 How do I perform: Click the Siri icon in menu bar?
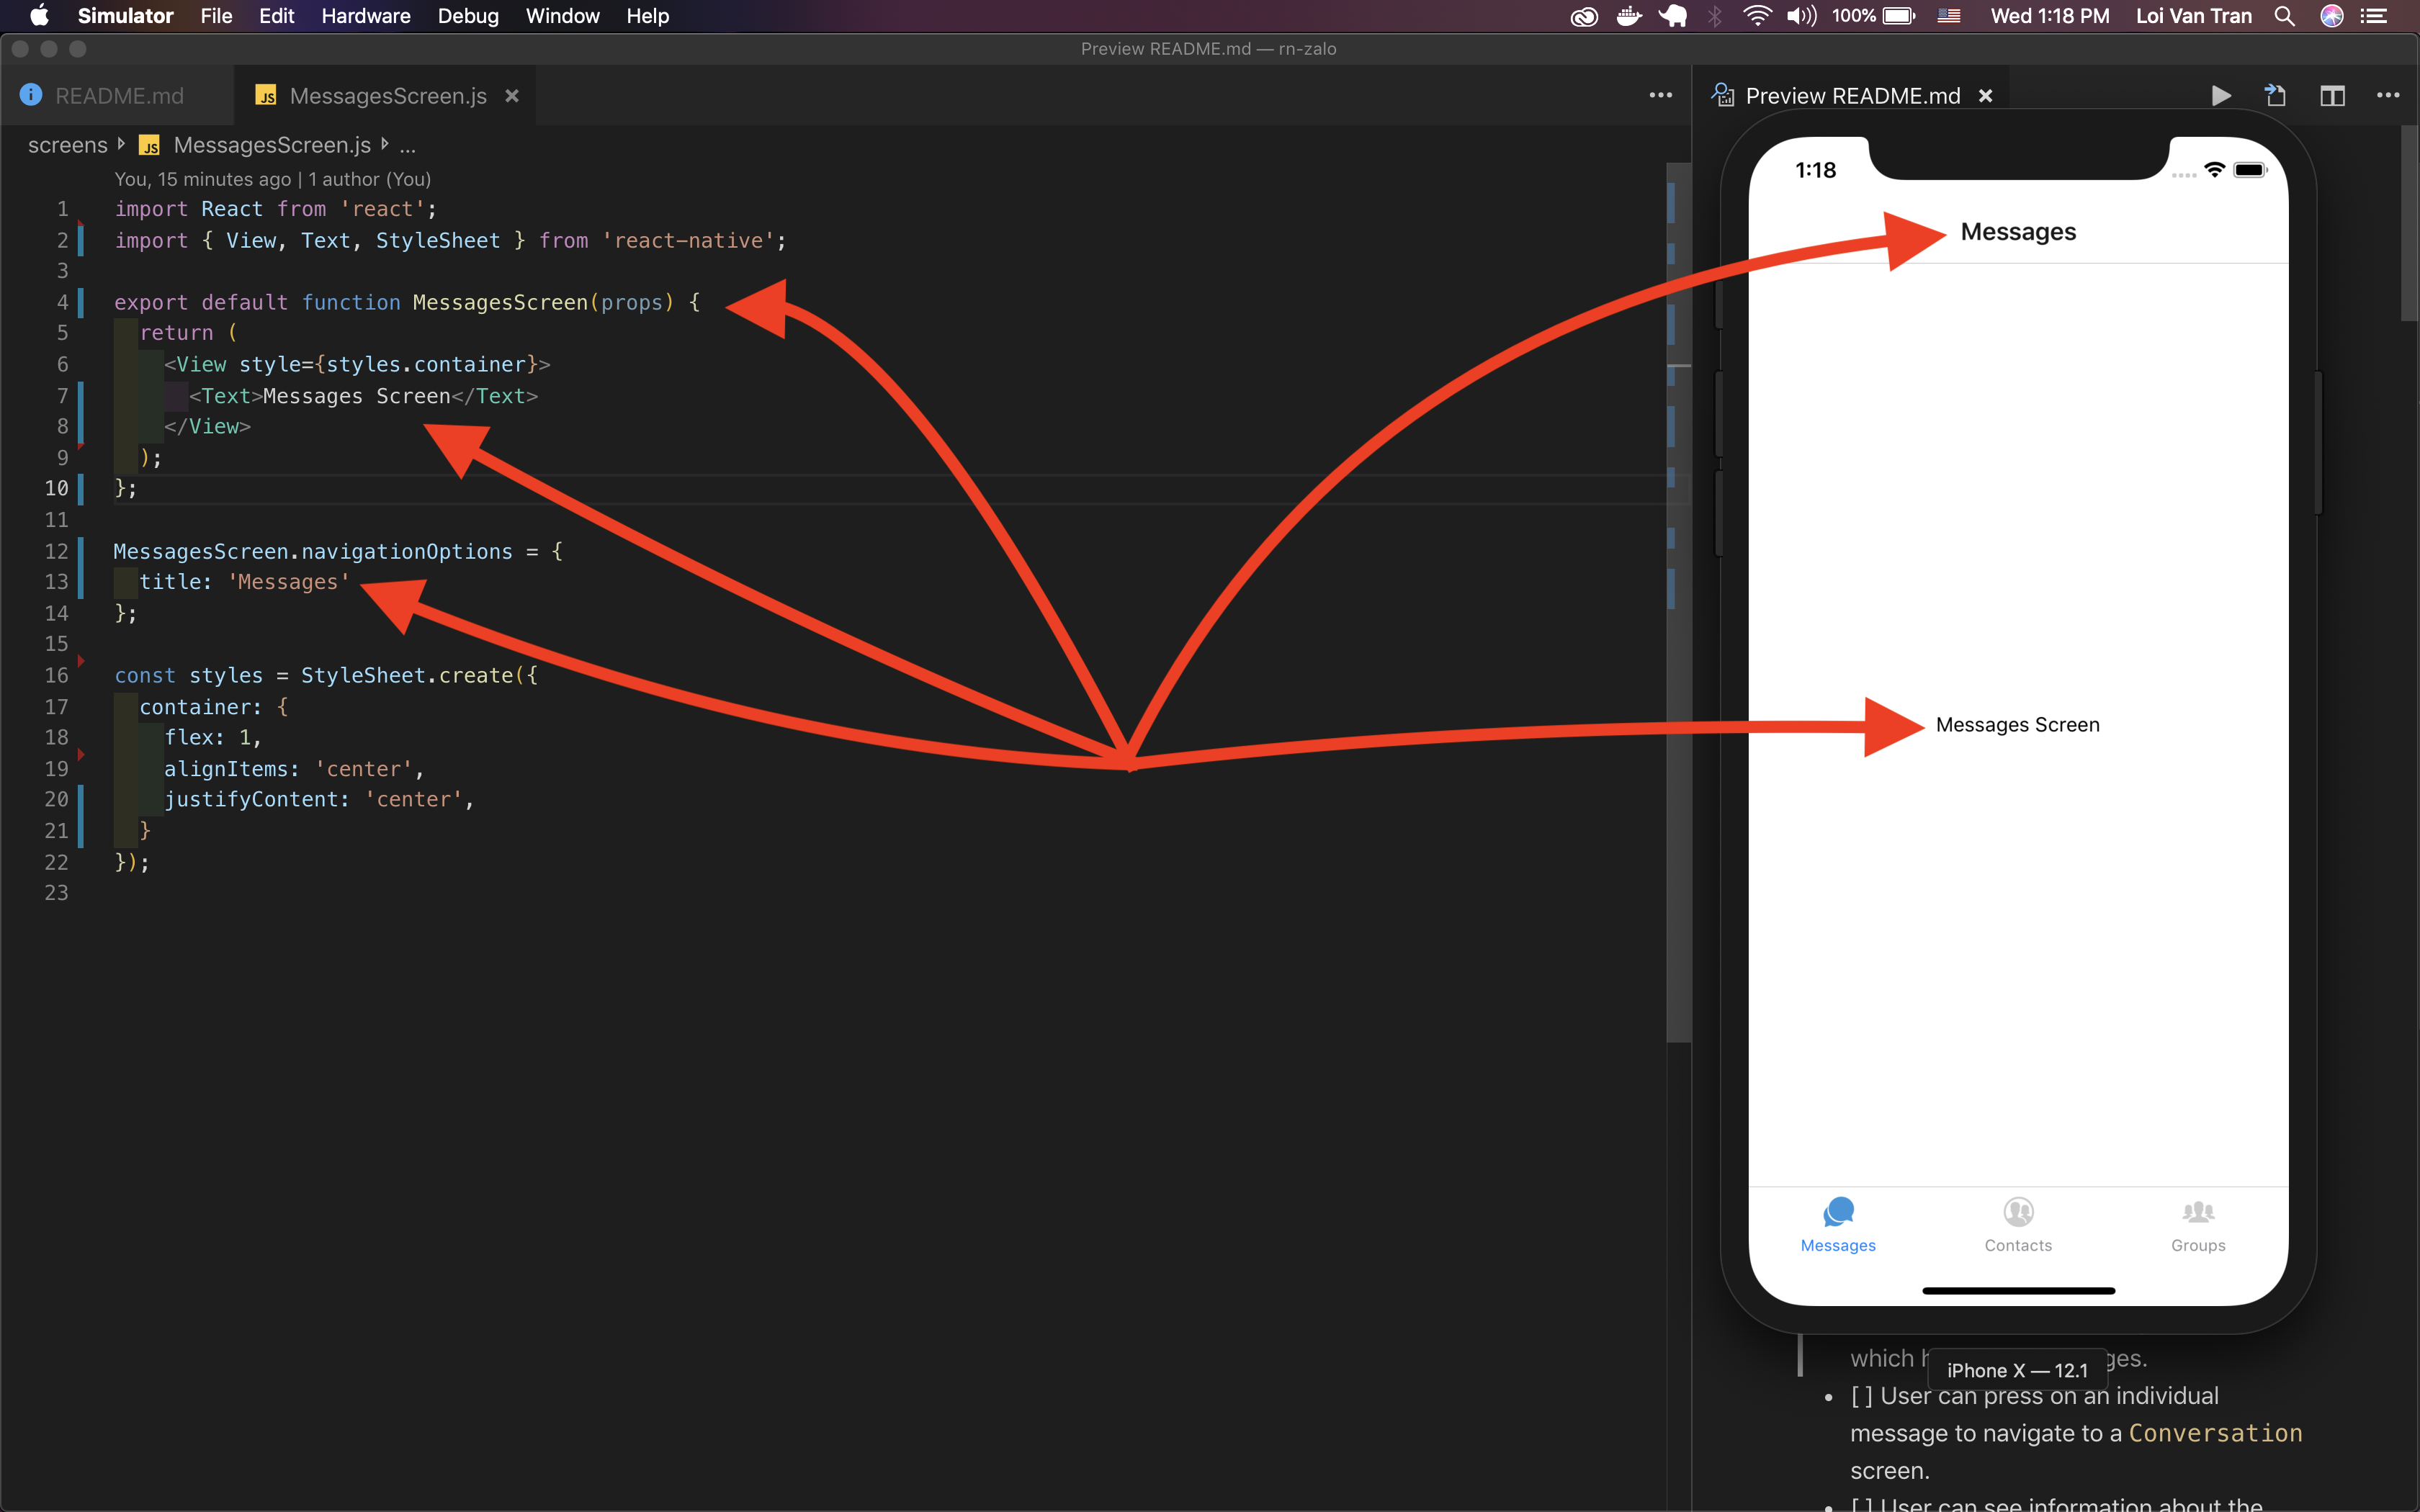click(x=2332, y=16)
